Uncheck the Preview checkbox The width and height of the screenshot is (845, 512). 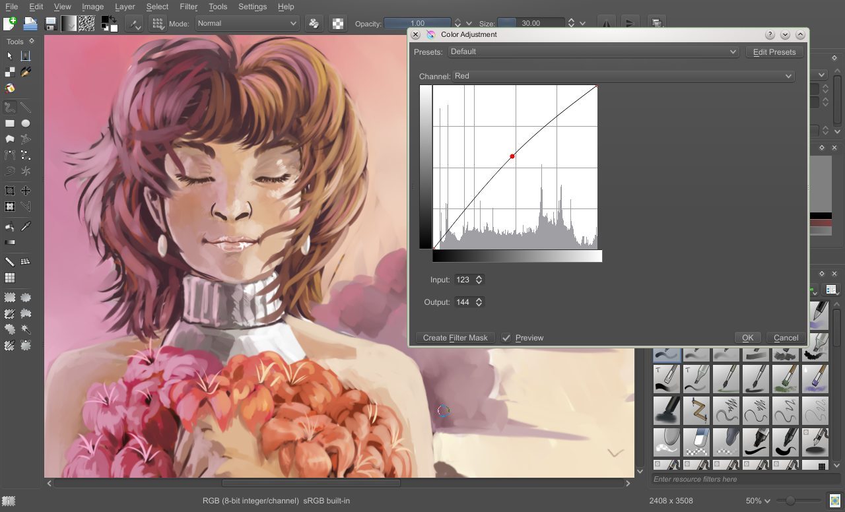pos(506,338)
